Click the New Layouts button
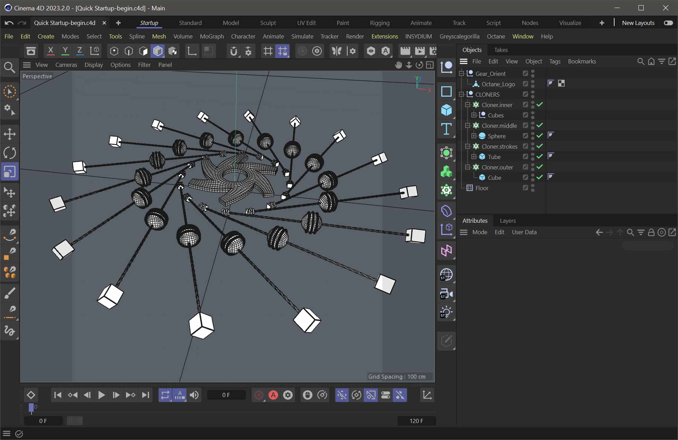678x440 pixels. [638, 23]
